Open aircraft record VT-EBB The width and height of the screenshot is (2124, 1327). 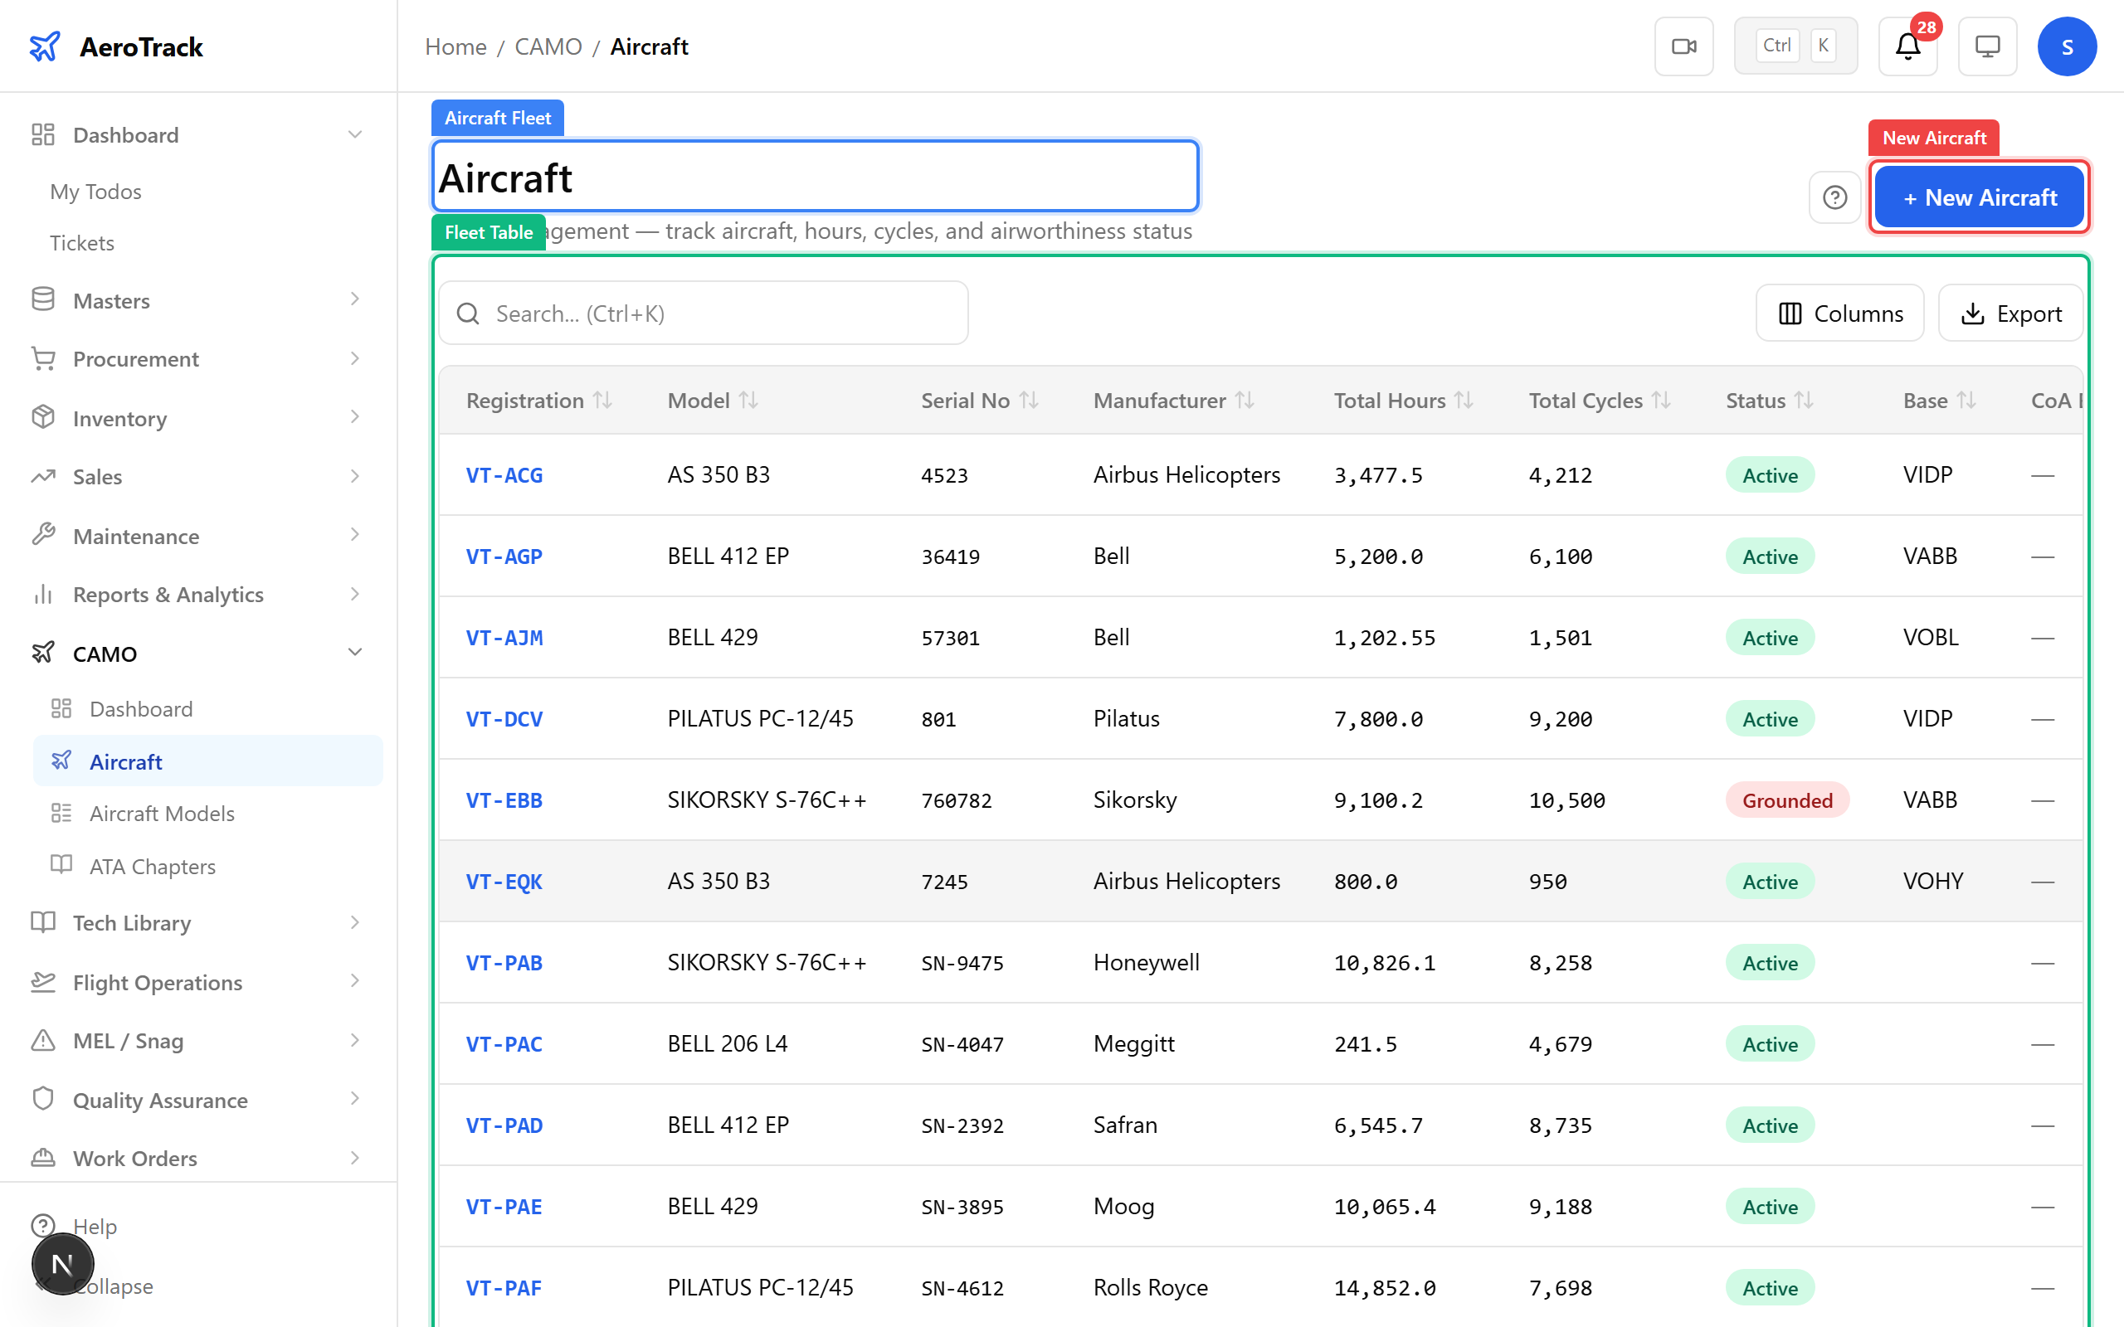coord(504,800)
